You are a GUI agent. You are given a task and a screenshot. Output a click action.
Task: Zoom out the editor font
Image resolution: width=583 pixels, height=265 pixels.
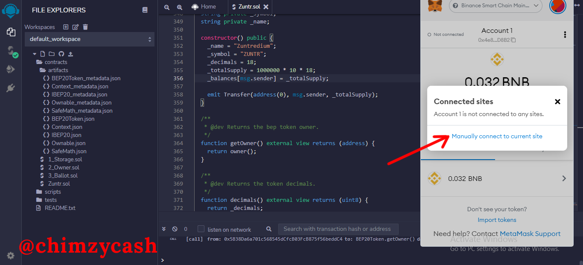click(x=167, y=7)
